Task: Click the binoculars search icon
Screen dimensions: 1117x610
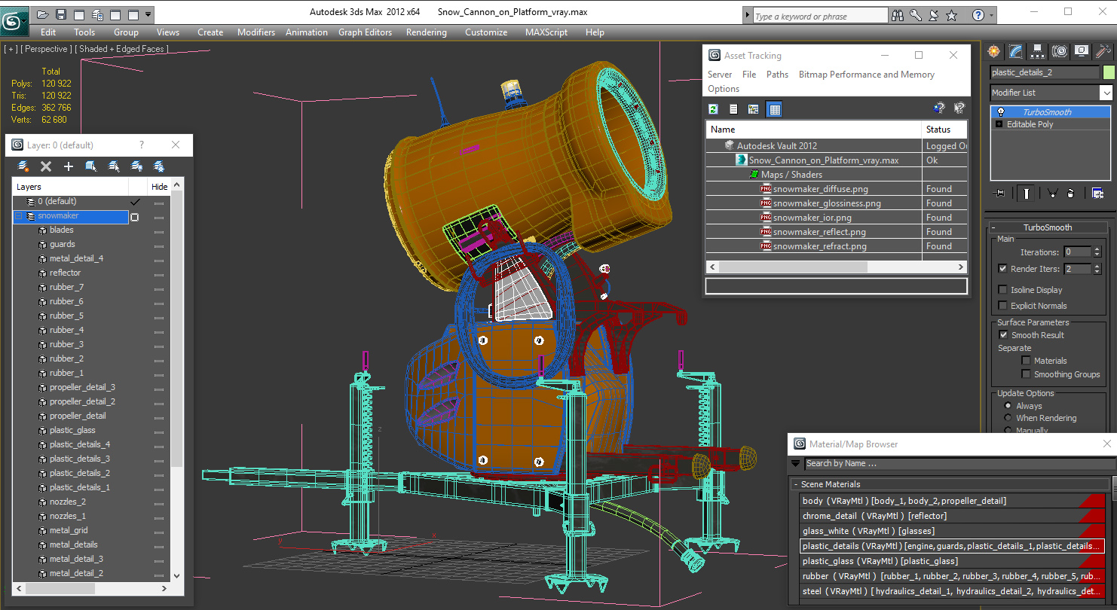Action: pos(898,15)
